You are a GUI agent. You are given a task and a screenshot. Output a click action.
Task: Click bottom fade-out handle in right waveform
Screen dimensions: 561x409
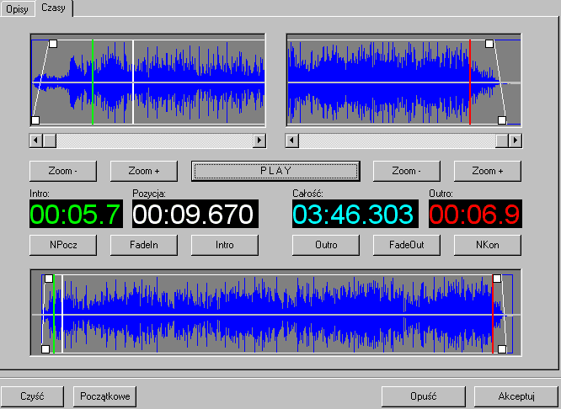[x=502, y=120]
